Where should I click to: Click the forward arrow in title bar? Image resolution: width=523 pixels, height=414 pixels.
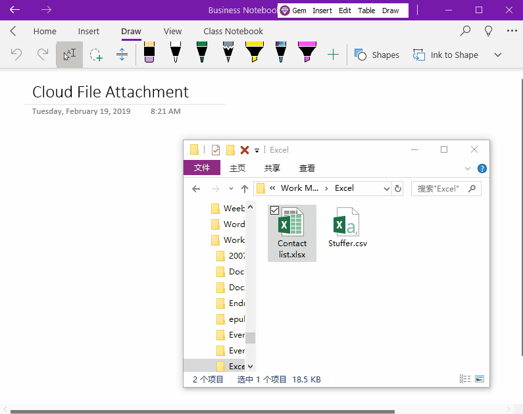click(46, 10)
